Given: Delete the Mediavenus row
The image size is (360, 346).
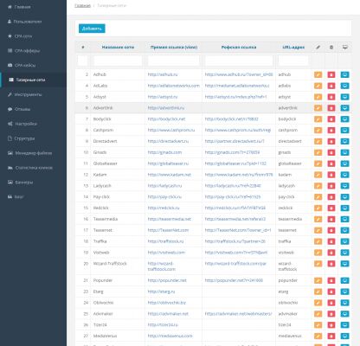Looking at the screenshot, I should pos(331,336).
